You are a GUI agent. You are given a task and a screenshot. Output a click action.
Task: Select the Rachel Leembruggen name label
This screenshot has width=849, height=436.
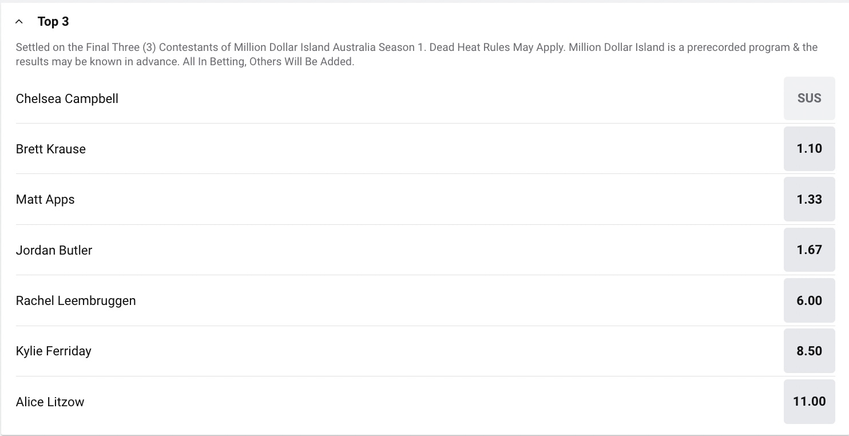76,300
